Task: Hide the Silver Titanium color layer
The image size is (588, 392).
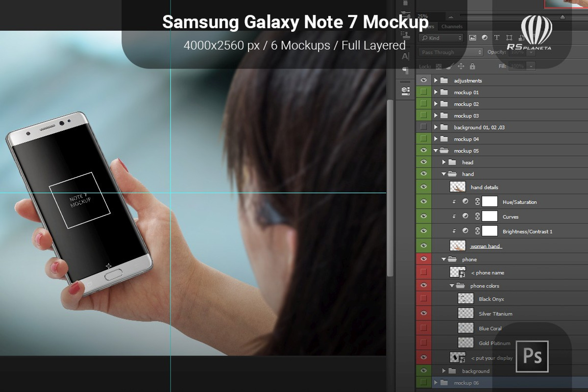Action: click(x=423, y=313)
